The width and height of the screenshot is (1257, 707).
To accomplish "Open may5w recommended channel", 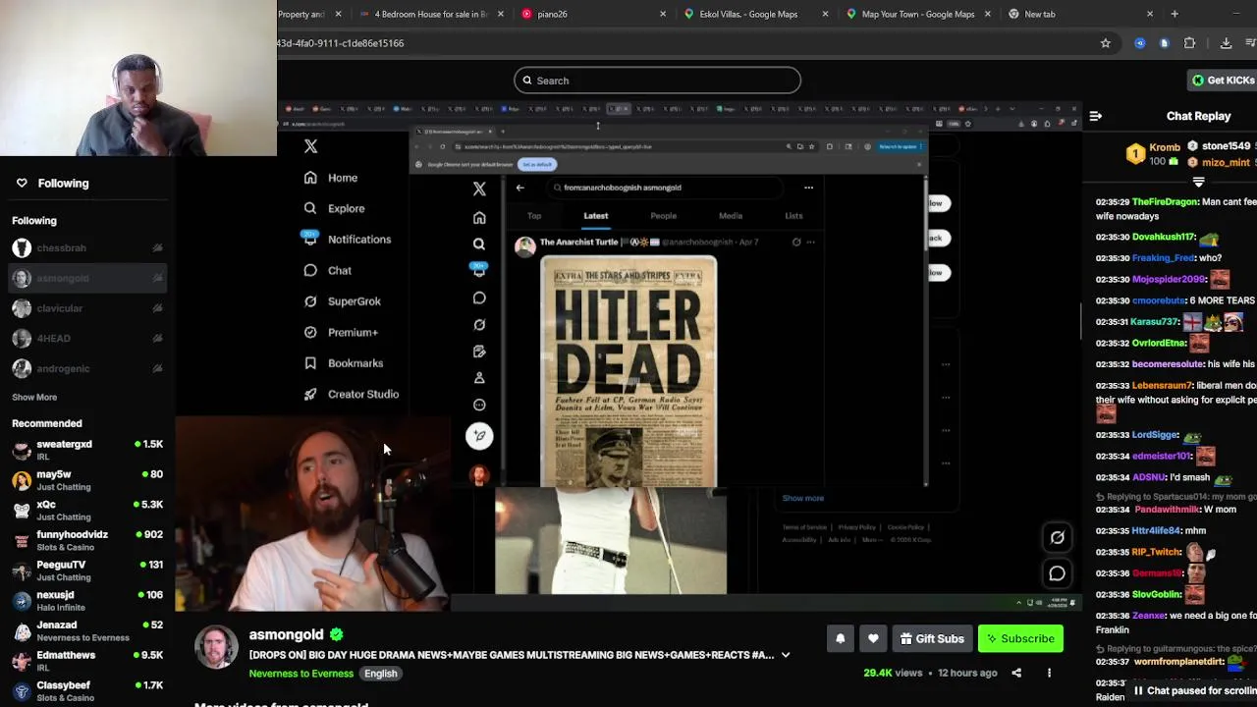I will click(87, 480).
